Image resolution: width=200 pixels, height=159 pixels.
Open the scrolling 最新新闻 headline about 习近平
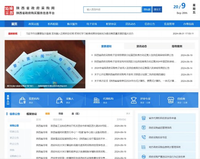tap(80, 34)
